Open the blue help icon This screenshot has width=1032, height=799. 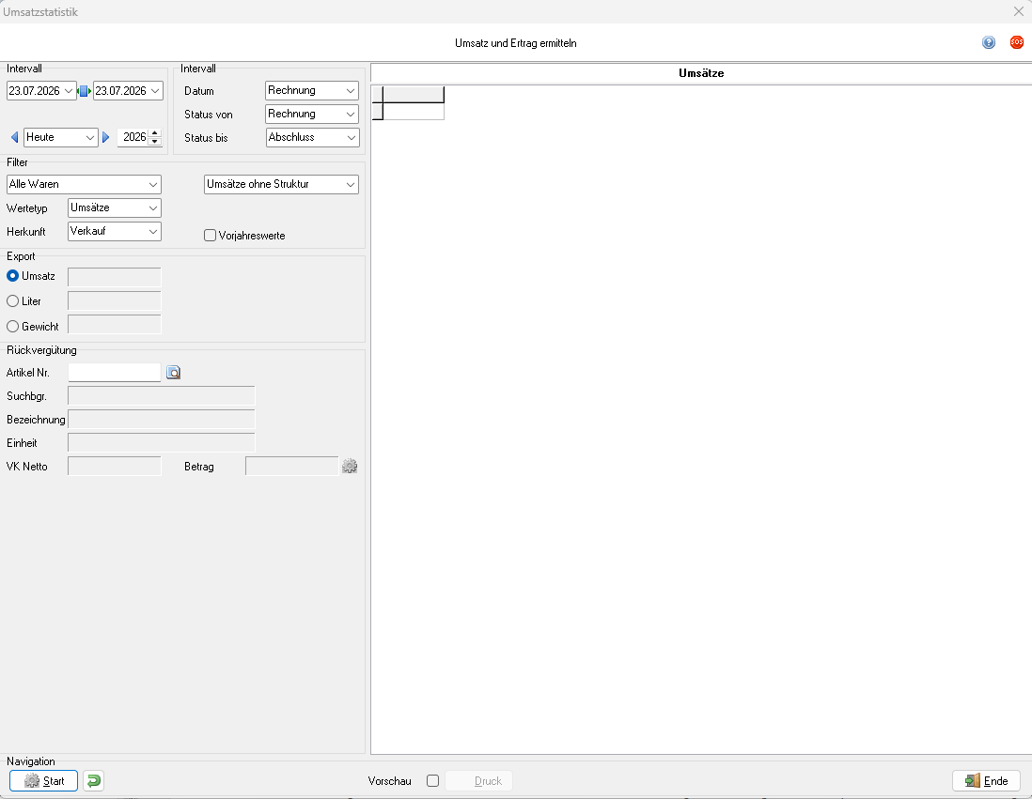(988, 43)
